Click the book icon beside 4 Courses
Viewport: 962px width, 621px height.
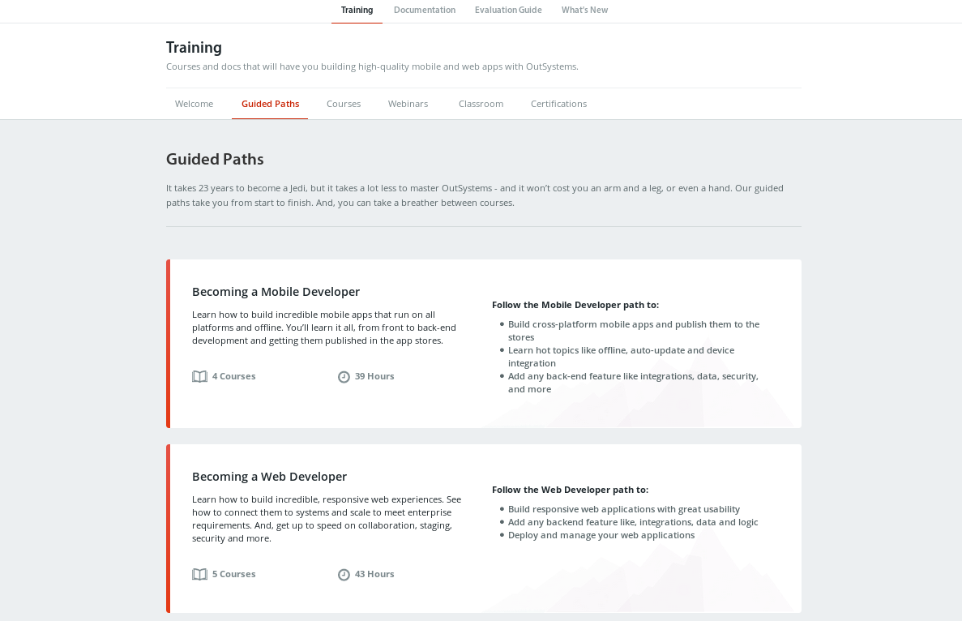coord(199,376)
